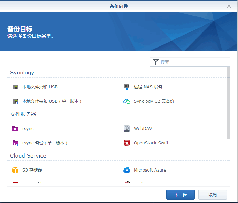238x203 pixels.
Task: Select the Microsoft Azure icon
Action: point(127,170)
